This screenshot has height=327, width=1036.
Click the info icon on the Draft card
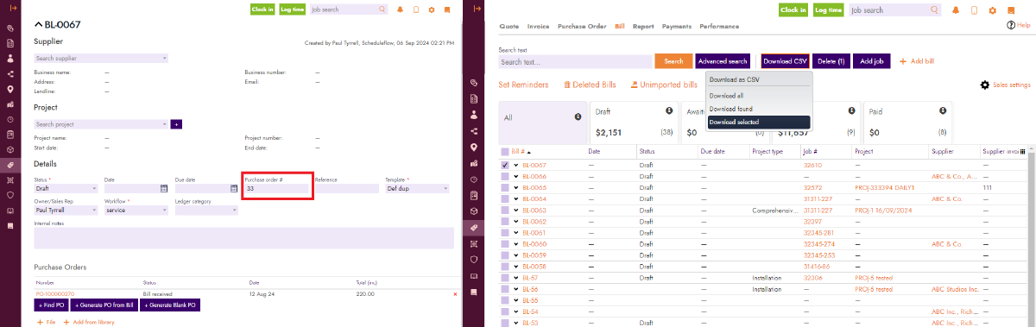coord(669,110)
